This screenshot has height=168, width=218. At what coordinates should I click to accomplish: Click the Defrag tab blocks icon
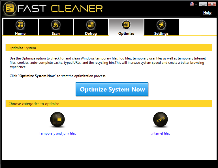[x=91, y=25]
